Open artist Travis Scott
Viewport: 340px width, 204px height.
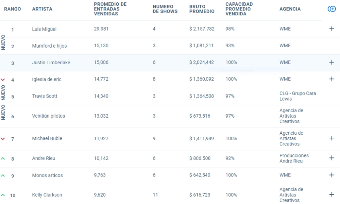[45, 96]
